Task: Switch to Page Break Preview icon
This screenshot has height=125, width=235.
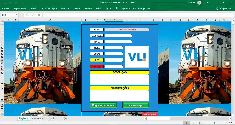Action: point(200,123)
